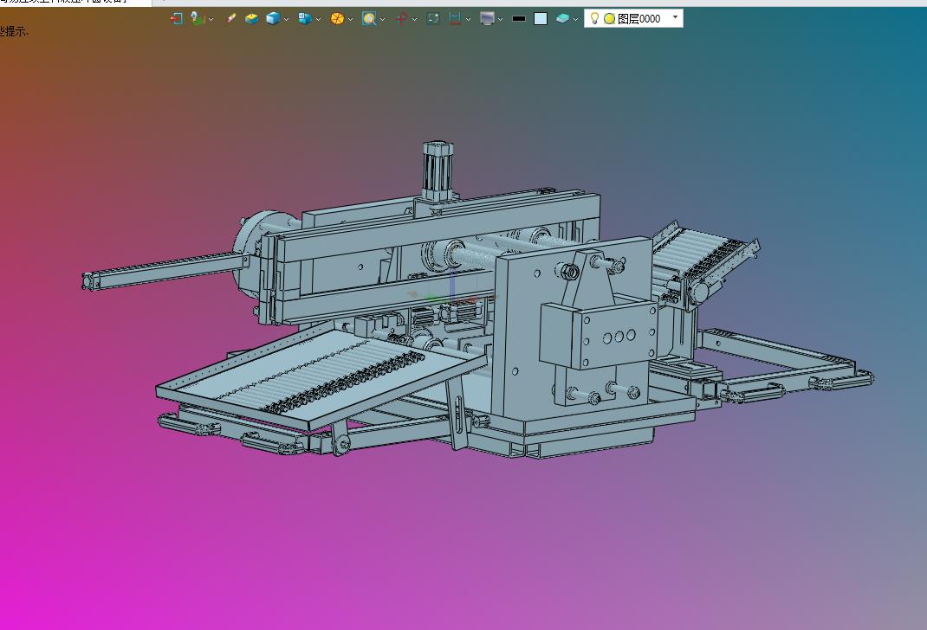This screenshot has height=630, width=927.
Task: Click the solid blue cube display icon
Action: click(273, 19)
